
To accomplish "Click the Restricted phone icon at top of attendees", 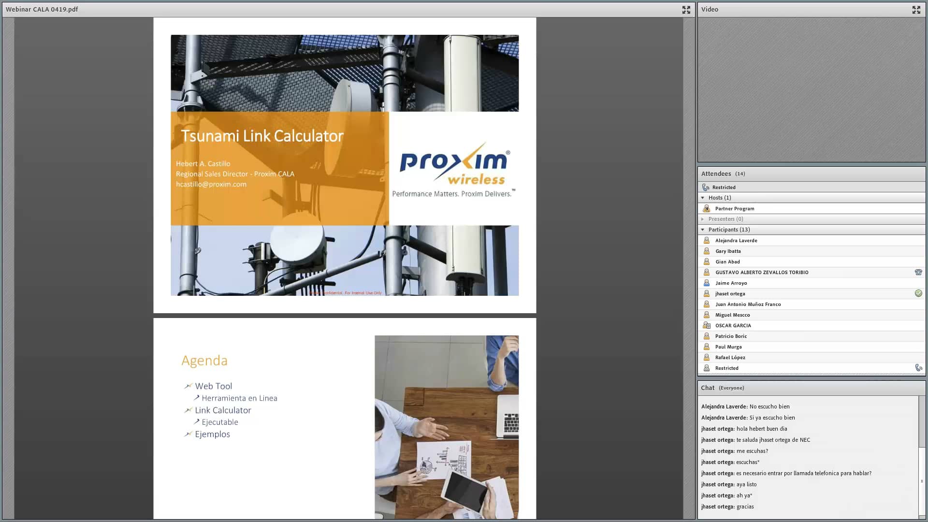I will [x=706, y=187].
